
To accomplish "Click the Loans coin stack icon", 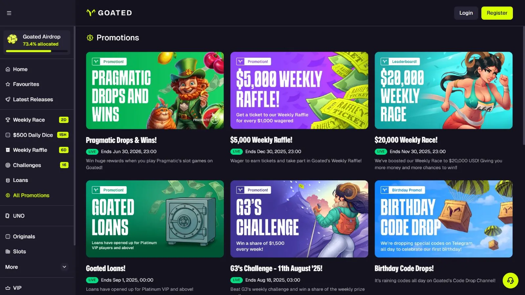I will click(8, 180).
